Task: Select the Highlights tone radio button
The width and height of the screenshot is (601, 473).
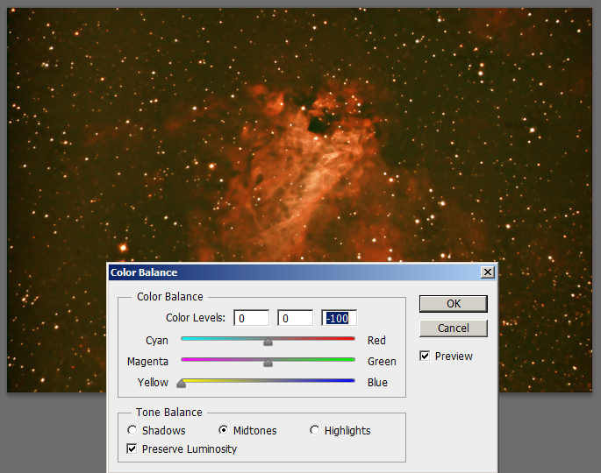Action: [x=314, y=430]
